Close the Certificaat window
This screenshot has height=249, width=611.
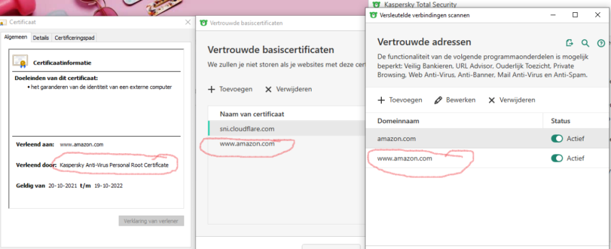tap(188, 22)
